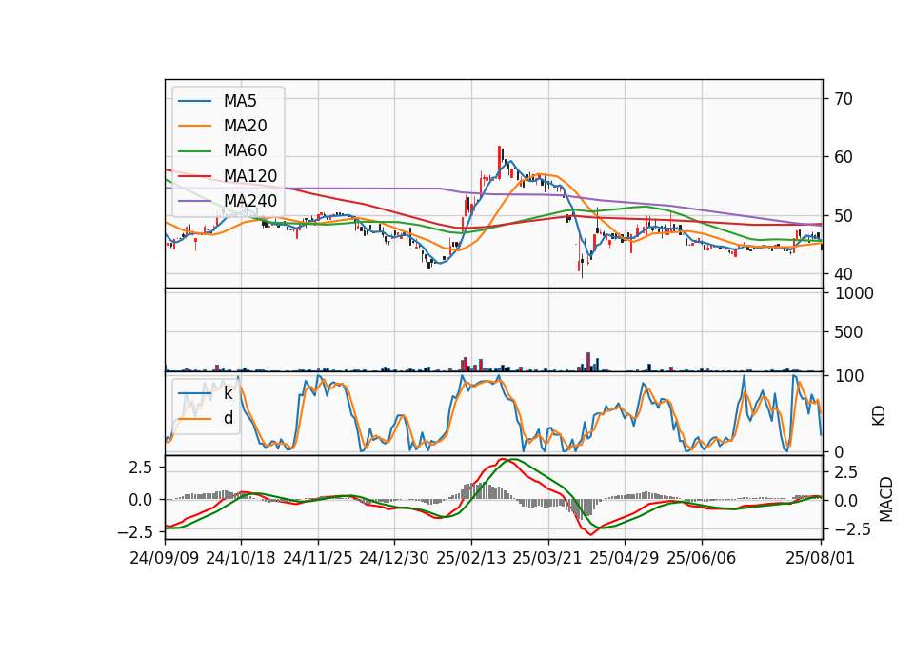The image size is (914, 657).
Task: Click the purple MA240 legend line sample
Action: 194,201
